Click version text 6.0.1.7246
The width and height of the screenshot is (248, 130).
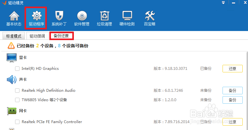click(x=174, y=91)
